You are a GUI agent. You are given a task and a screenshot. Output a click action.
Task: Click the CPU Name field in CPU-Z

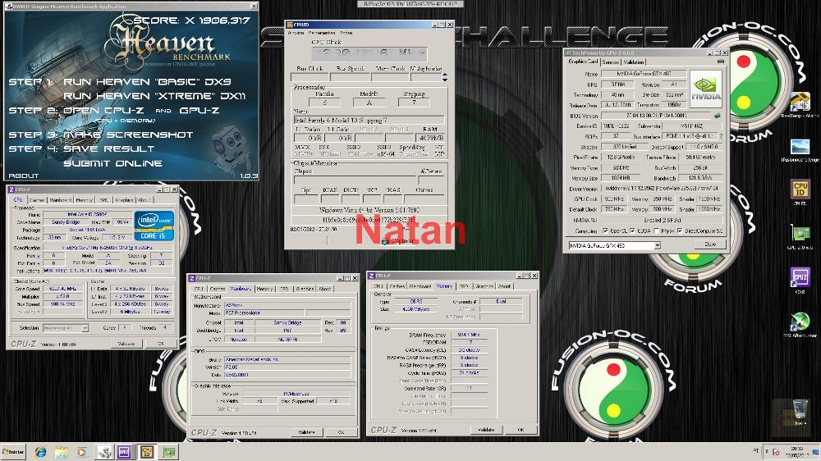[86, 214]
